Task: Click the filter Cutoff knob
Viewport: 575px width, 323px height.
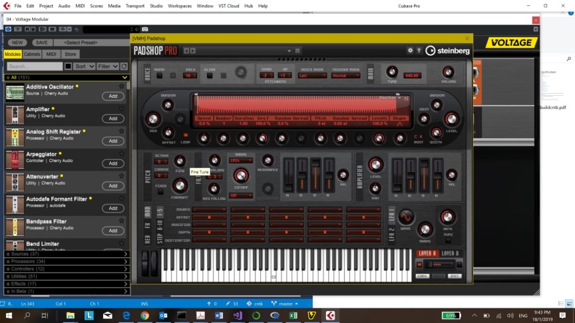Action: coord(240,175)
